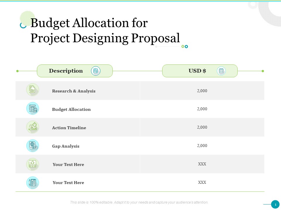Select the Gap Analysis row label

(x=66, y=146)
